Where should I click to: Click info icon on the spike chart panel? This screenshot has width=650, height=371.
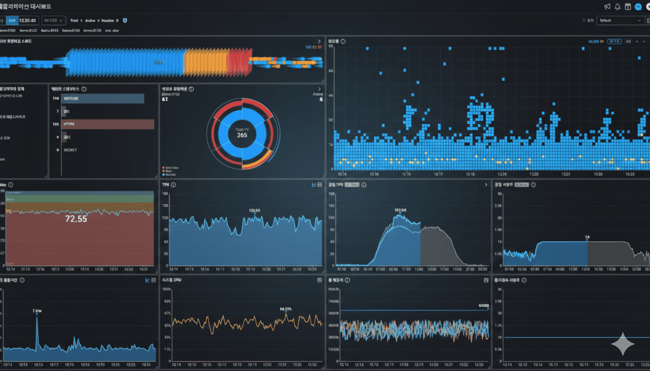pyautogui.click(x=22, y=280)
